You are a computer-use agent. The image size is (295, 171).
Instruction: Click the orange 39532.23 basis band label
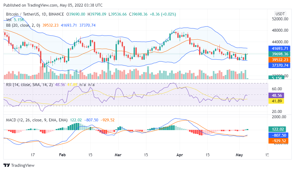tap(279, 60)
